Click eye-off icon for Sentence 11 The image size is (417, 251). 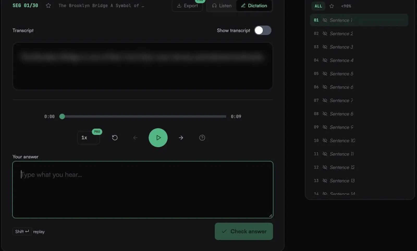tap(325, 154)
